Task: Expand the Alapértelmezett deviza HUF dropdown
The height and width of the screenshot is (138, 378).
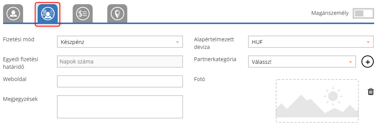Action: click(x=311, y=42)
